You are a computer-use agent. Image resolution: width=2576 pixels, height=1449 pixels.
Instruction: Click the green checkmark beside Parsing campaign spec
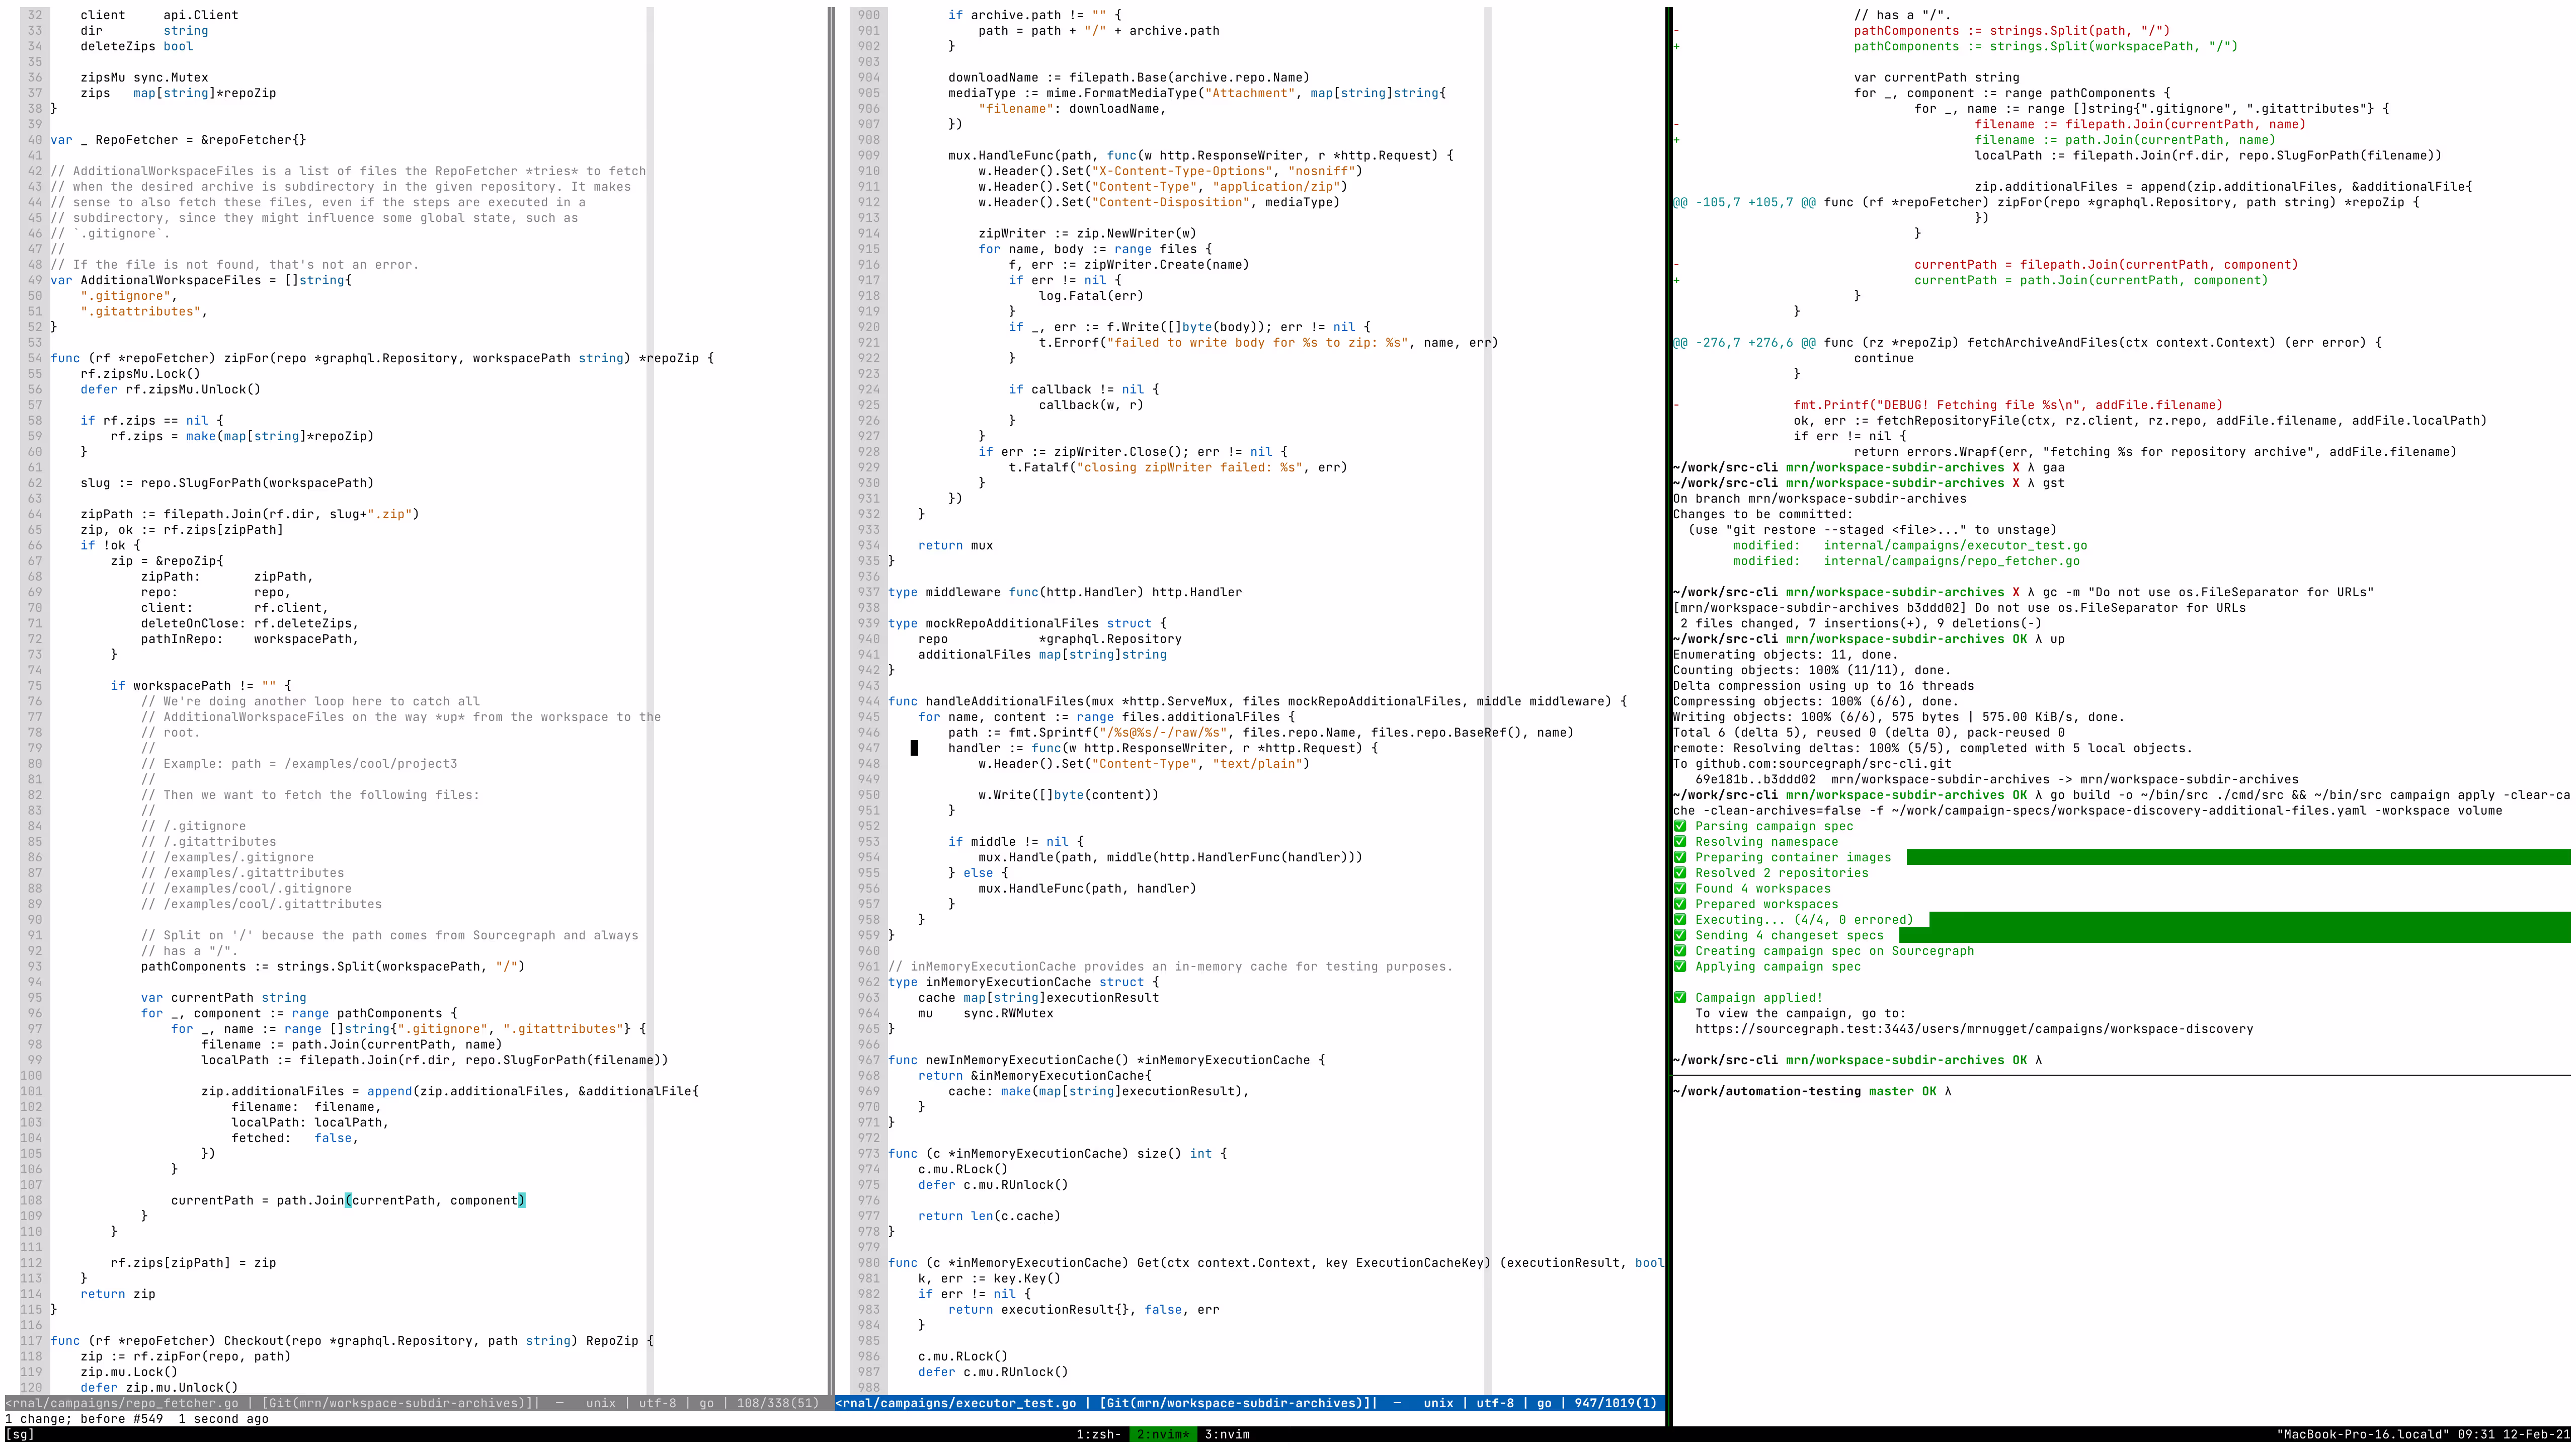(1680, 826)
